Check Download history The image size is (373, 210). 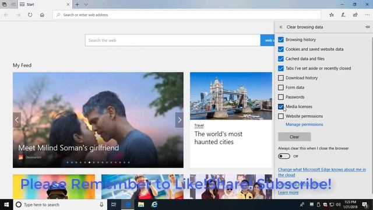(281, 78)
